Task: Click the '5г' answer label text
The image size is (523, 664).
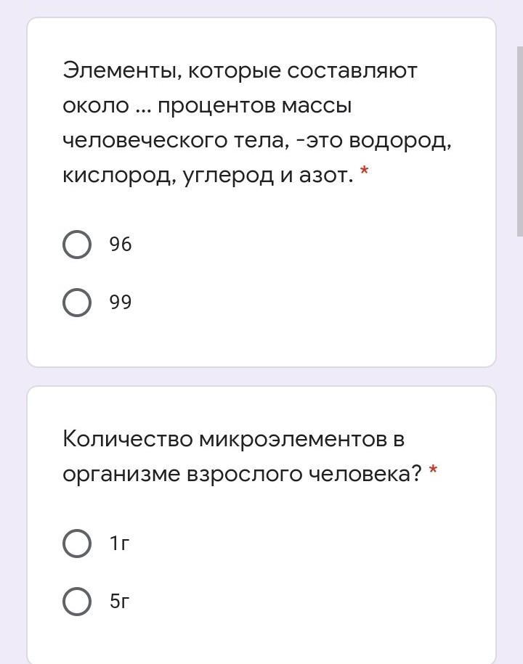Action: (119, 602)
